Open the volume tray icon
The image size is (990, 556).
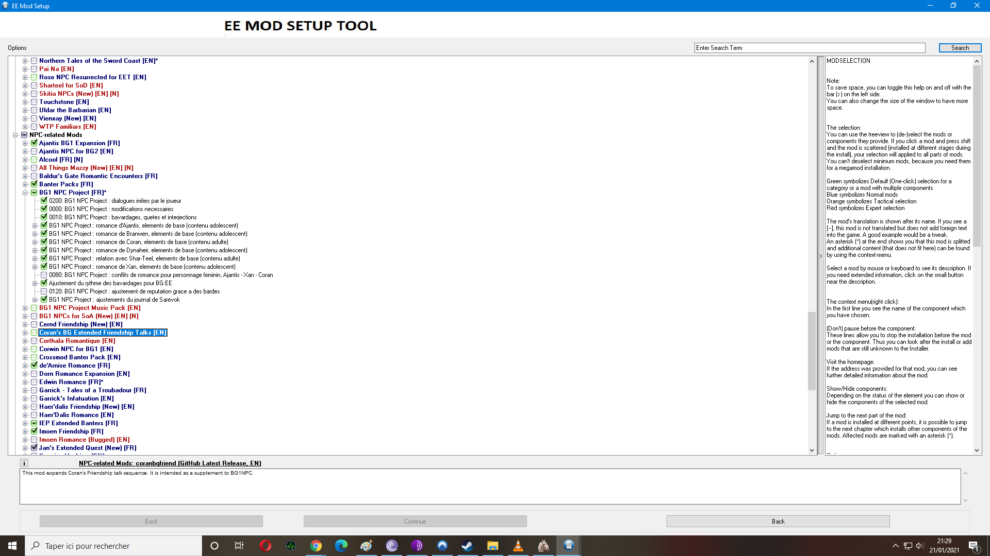pos(920,546)
